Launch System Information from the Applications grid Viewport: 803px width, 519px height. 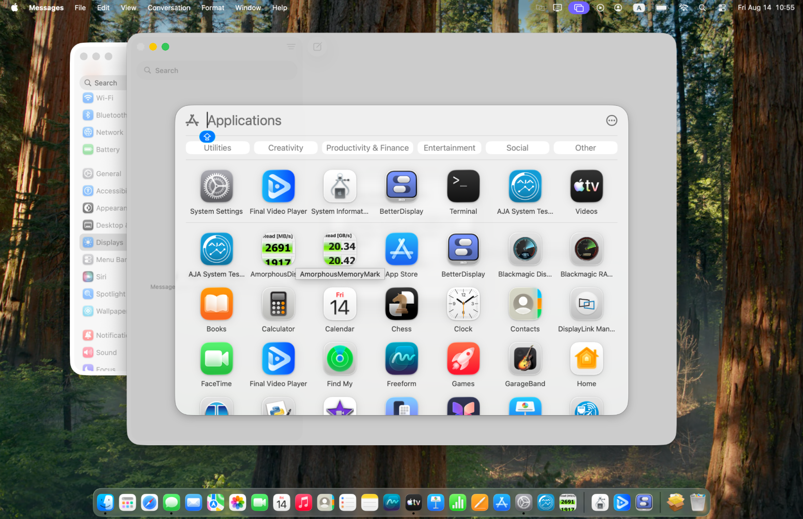(340, 186)
